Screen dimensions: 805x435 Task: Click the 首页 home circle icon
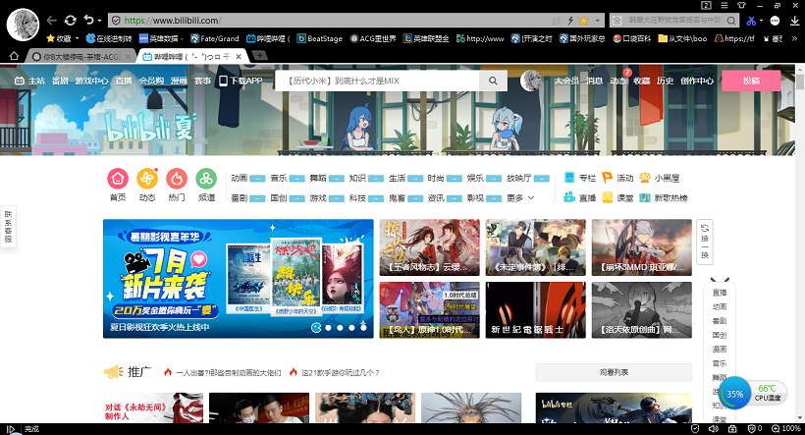[118, 178]
